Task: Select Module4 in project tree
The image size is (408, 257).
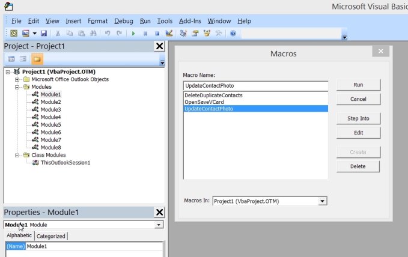Action: pyautogui.click(x=50, y=117)
